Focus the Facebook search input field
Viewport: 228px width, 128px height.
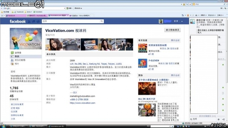[x=71, y=21]
